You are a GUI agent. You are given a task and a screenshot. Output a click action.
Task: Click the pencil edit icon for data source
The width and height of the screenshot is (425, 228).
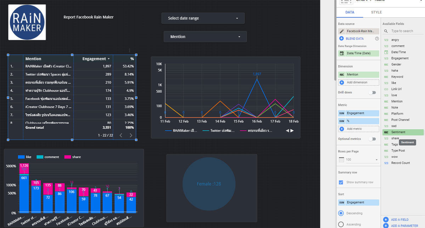[342, 31]
